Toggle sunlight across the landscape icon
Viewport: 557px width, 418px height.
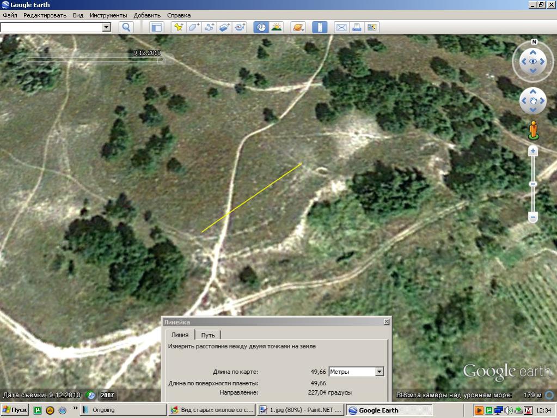277,27
